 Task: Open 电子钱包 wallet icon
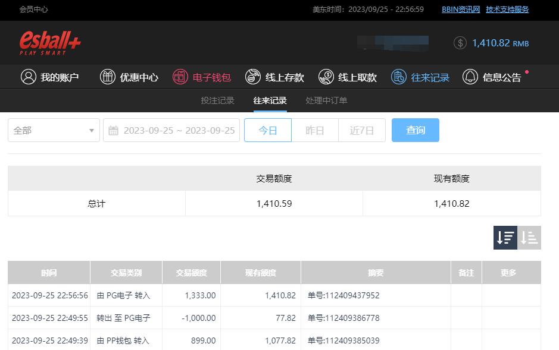pyautogui.click(x=180, y=77)
